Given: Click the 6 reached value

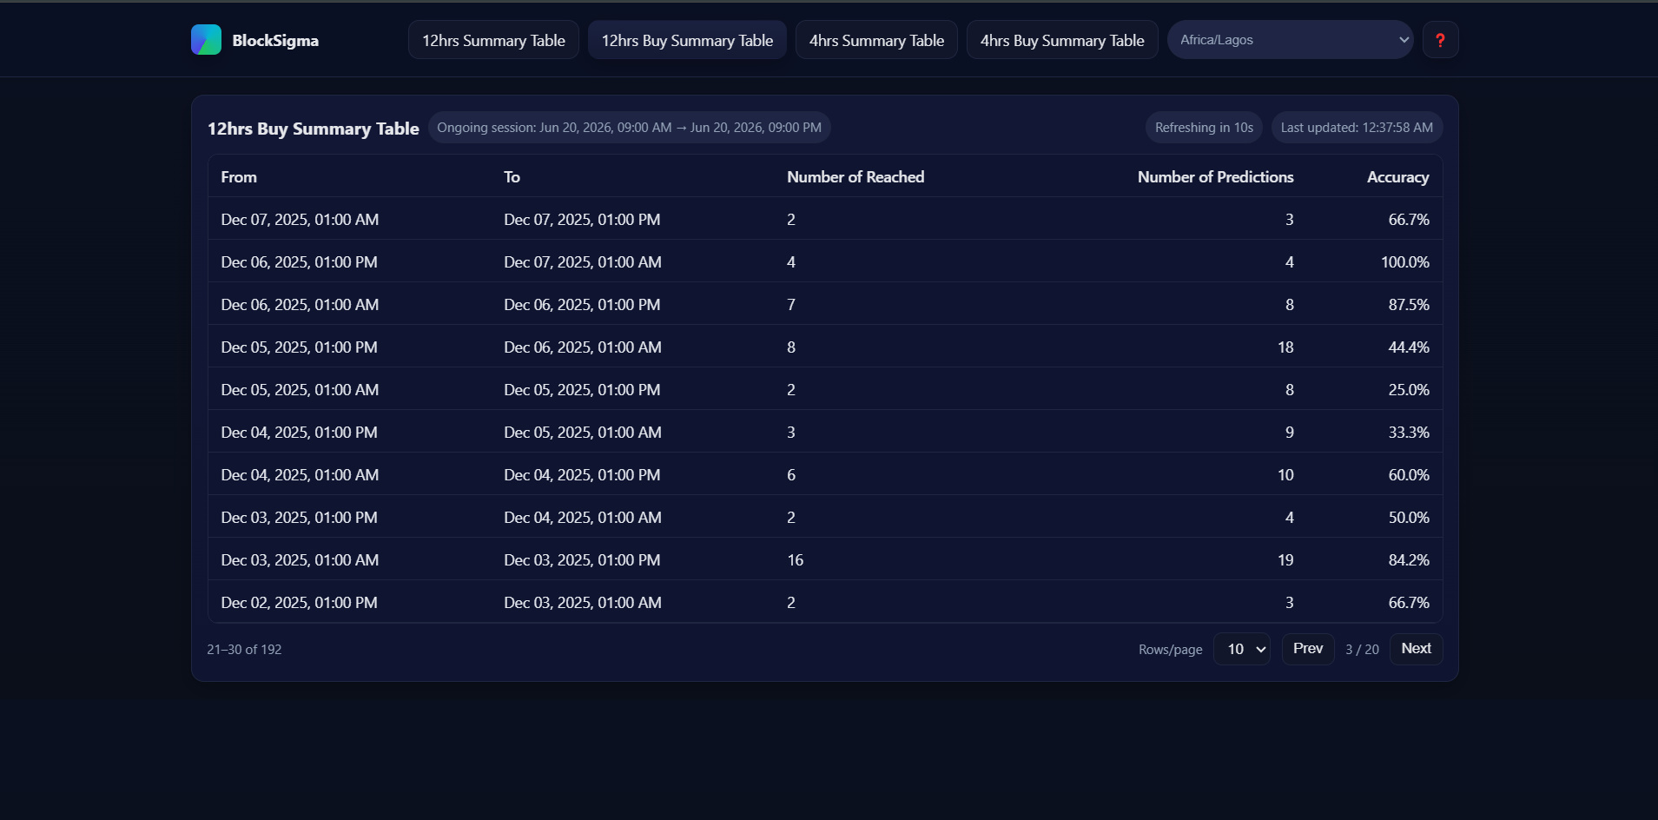Looking at the screenshot, I should [x=791, y=475].
